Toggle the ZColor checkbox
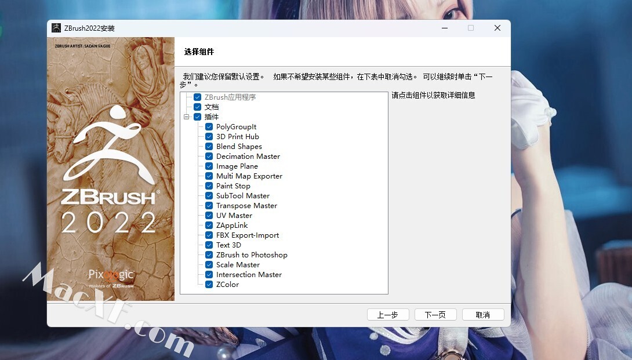This screenshot has width=632, height=360. [209, 284]
